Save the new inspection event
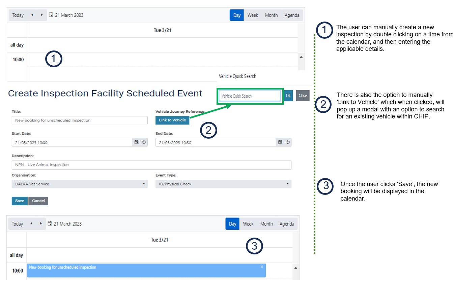 [x=20, y=201]
